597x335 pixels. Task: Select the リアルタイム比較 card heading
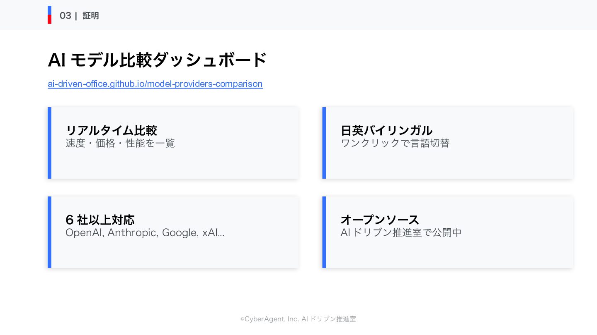(111, 130)
